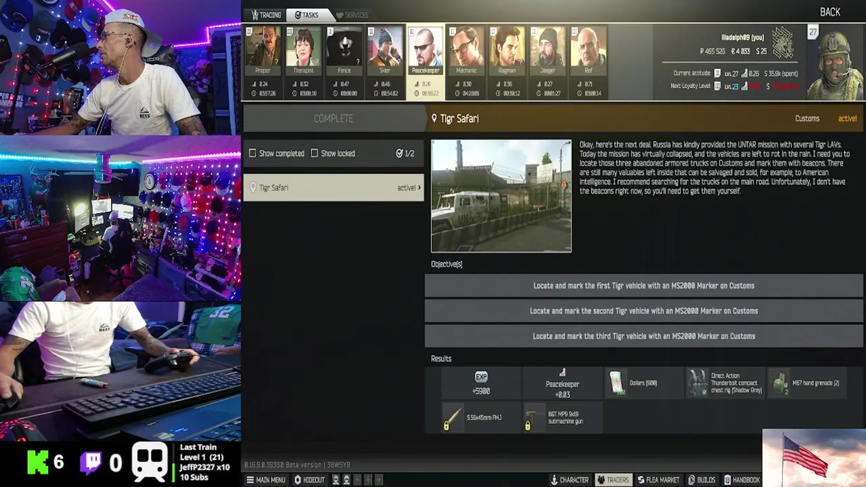Switch to the Trading tab

tap(266, 15)
